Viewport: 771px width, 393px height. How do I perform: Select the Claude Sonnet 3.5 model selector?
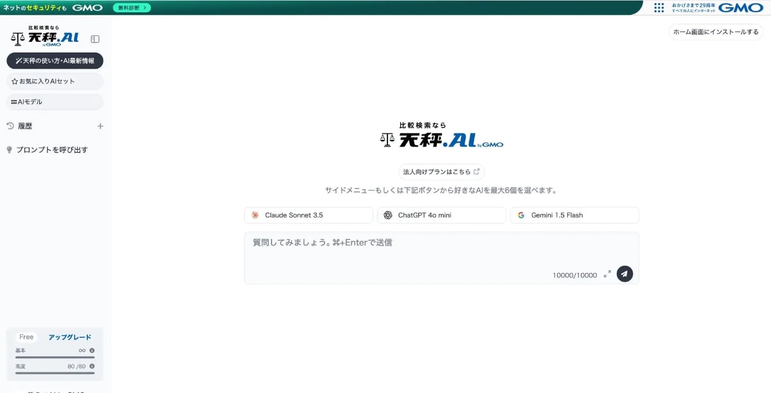pyautogui.click(x=308, y=215)
